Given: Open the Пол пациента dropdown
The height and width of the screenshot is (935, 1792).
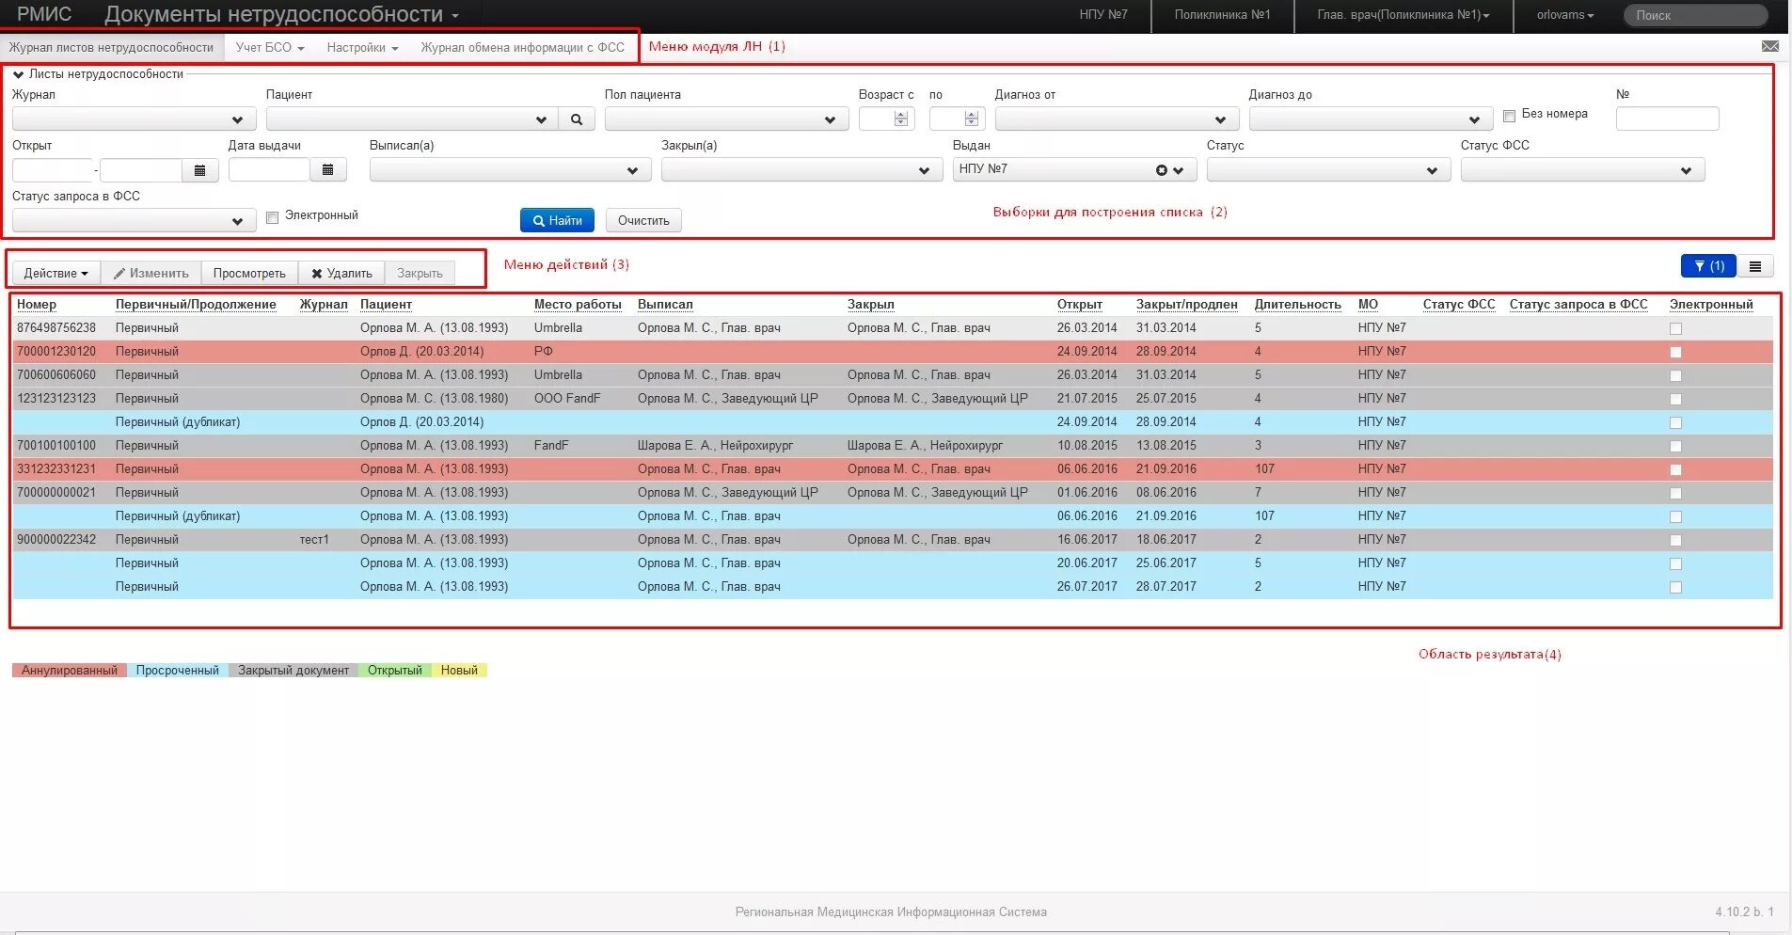Looking at the screenshot, I should (726, 119).
